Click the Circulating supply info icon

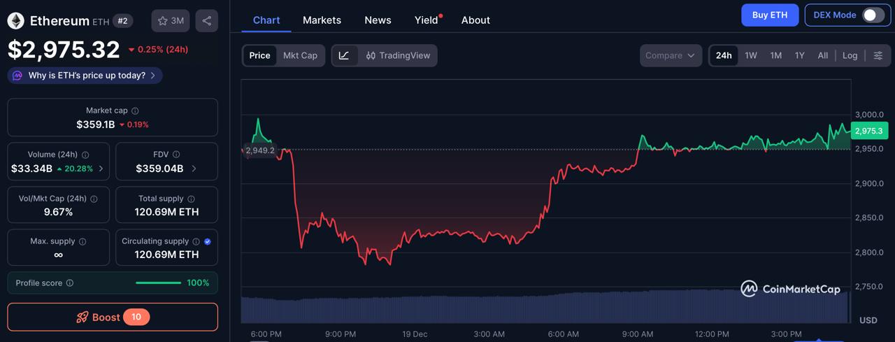click(x=196, y=241)
